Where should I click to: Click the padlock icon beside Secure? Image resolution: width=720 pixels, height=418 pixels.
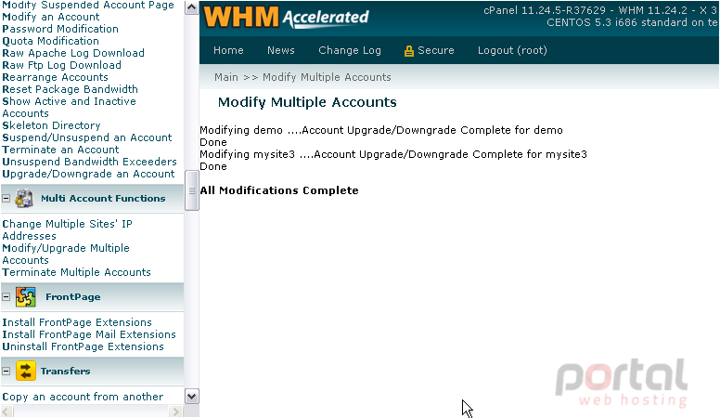(408, 51)
